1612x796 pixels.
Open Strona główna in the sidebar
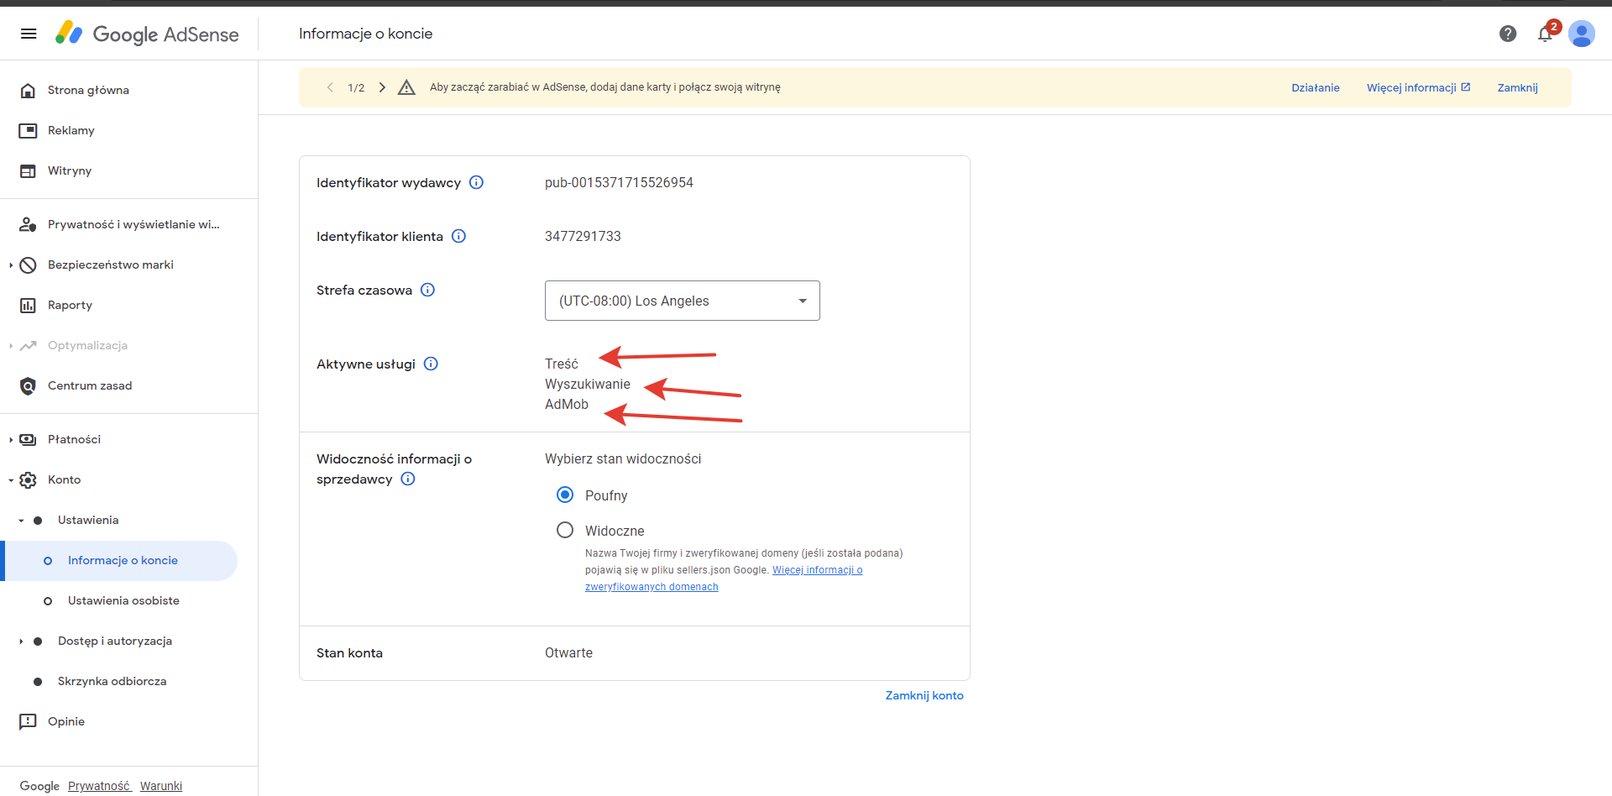(x=88, y=90)
